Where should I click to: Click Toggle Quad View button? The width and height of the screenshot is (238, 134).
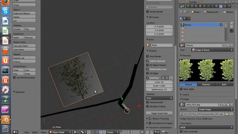pos(159,113)
